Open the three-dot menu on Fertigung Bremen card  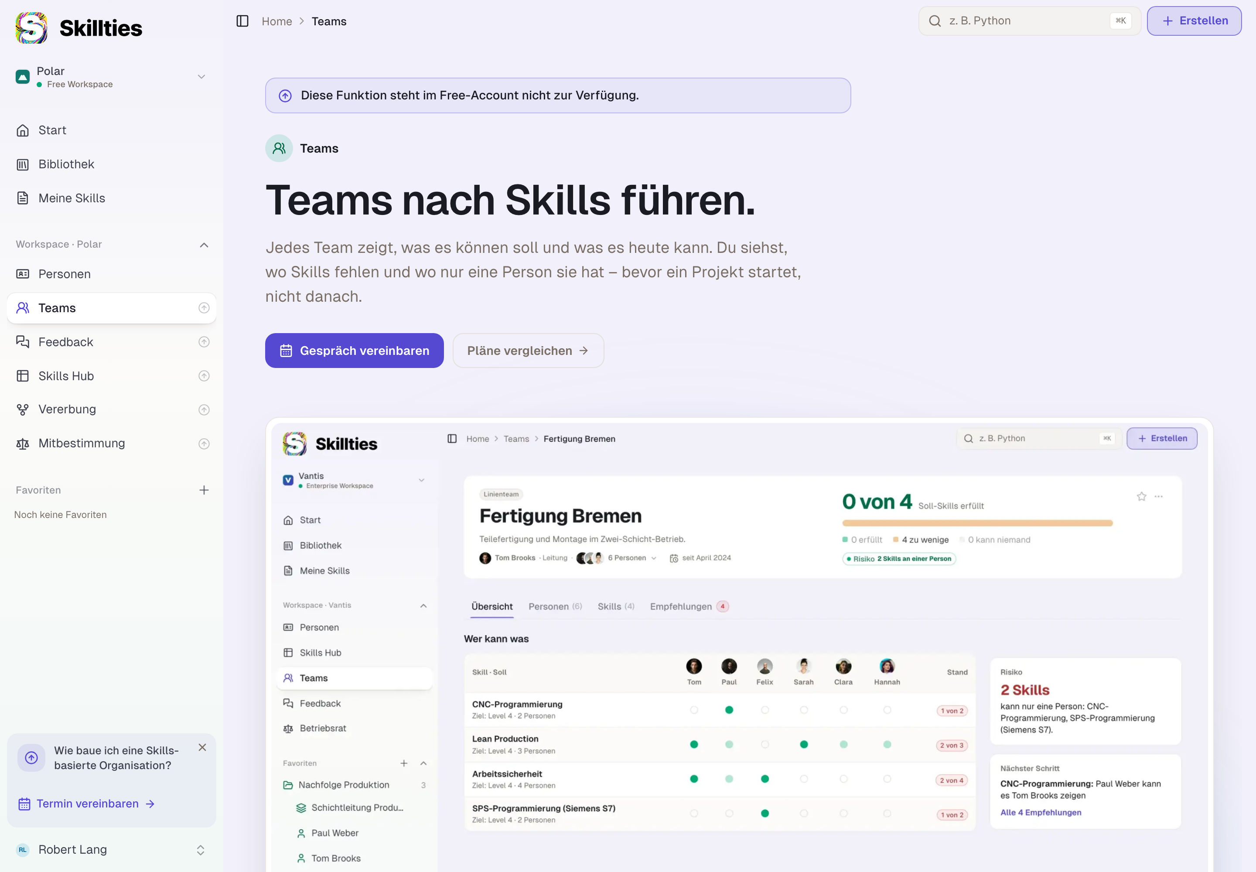pos(1158,496)
